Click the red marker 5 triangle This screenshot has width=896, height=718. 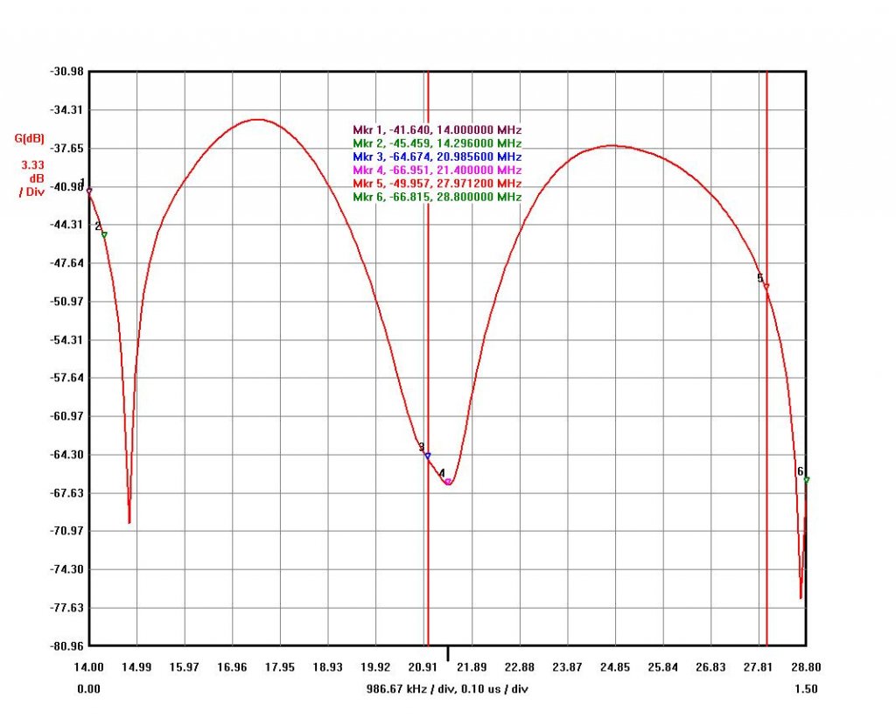pyautogui.click(x=766, y=286)
